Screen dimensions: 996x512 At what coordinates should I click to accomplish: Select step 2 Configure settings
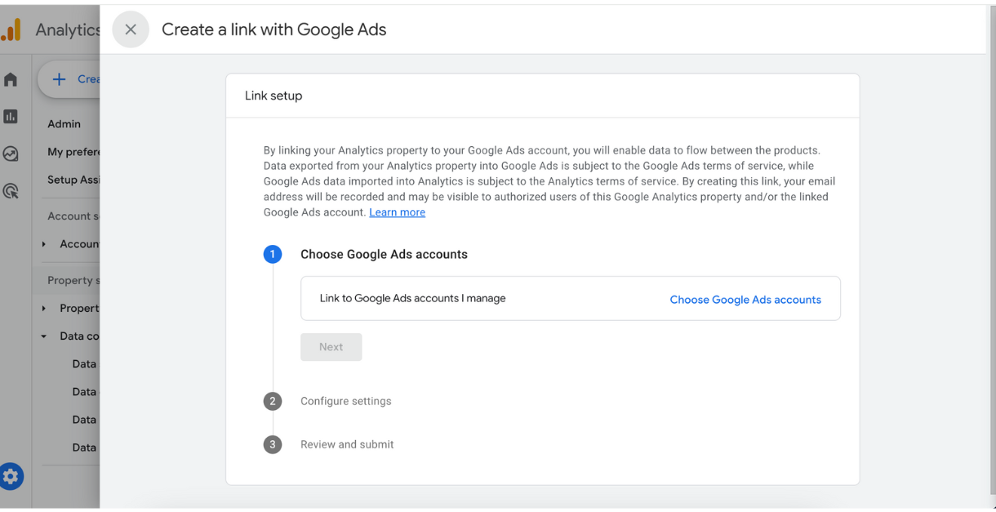345,401
